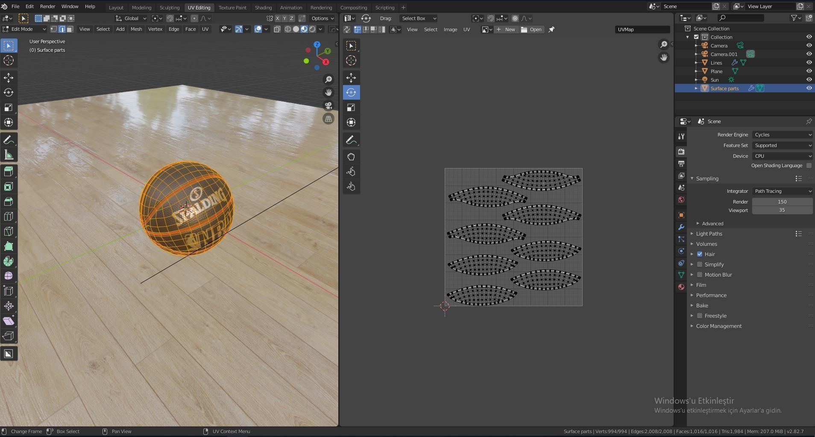
Task: Open the Image menu in UV editor
Action: click(450, 30)
